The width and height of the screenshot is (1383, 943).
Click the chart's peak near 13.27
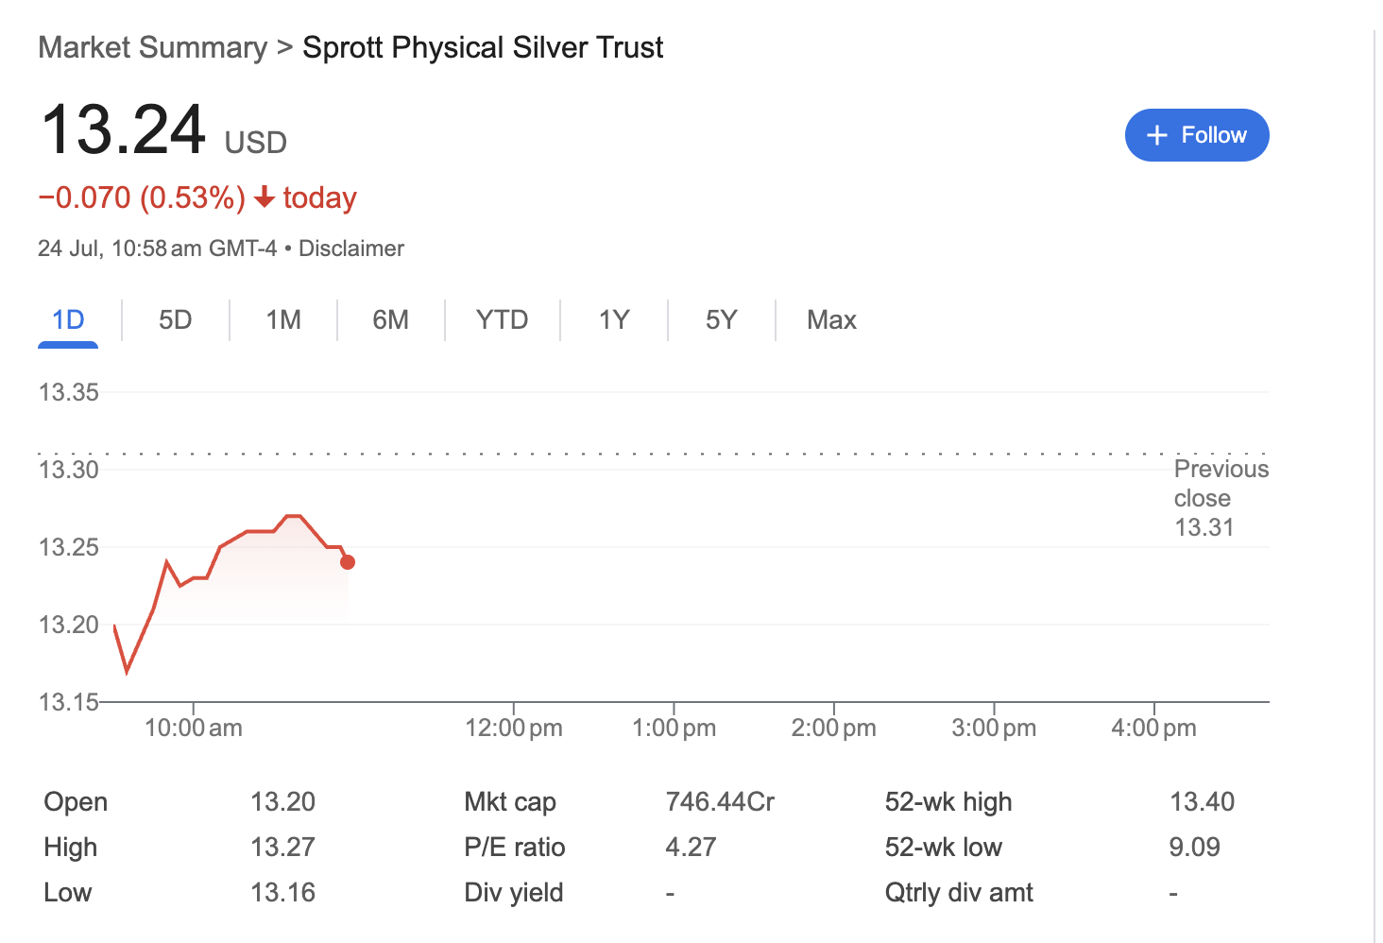point(293,516)
